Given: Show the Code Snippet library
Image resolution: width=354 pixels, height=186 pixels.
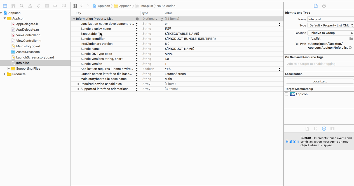Looking at the screenshot, I should click(x=316, y=129).
